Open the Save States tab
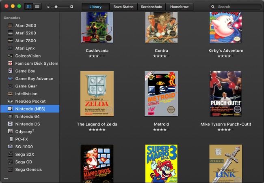This screenshot has width=264, height=183. point(123,7)
